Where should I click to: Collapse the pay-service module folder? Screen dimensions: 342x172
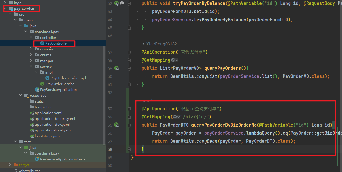pyautogui.click(x=6, y=9)
